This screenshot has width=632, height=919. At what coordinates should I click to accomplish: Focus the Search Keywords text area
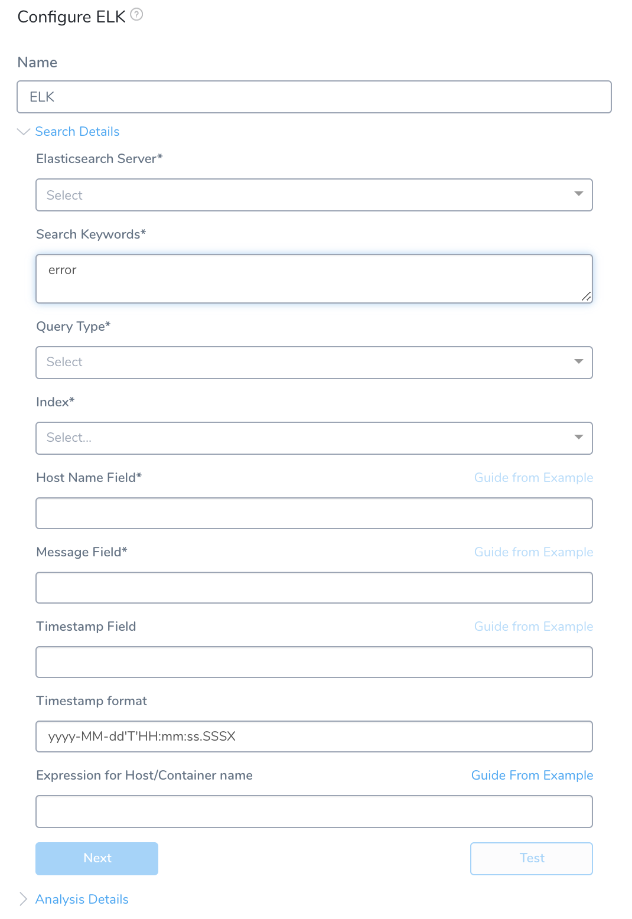click(314, 279)
